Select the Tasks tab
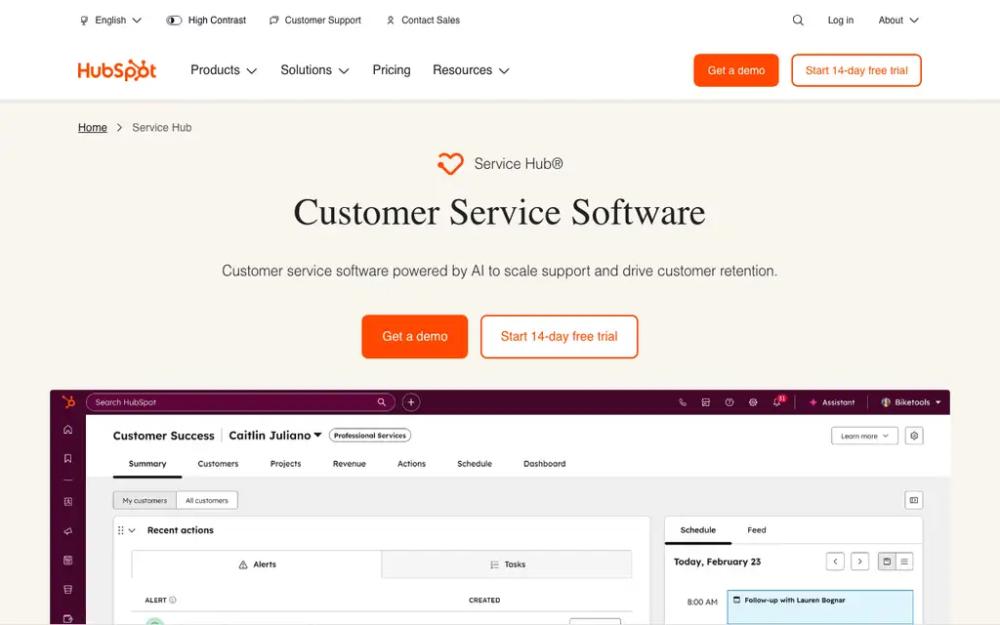This screenshot has height=625, width=1000. coord(507,564)
